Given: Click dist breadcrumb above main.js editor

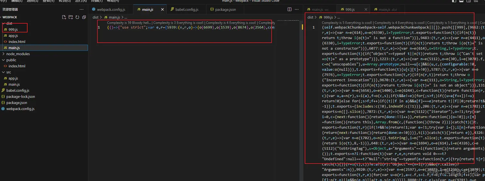Looking at the screenshot, I should 96,17.
